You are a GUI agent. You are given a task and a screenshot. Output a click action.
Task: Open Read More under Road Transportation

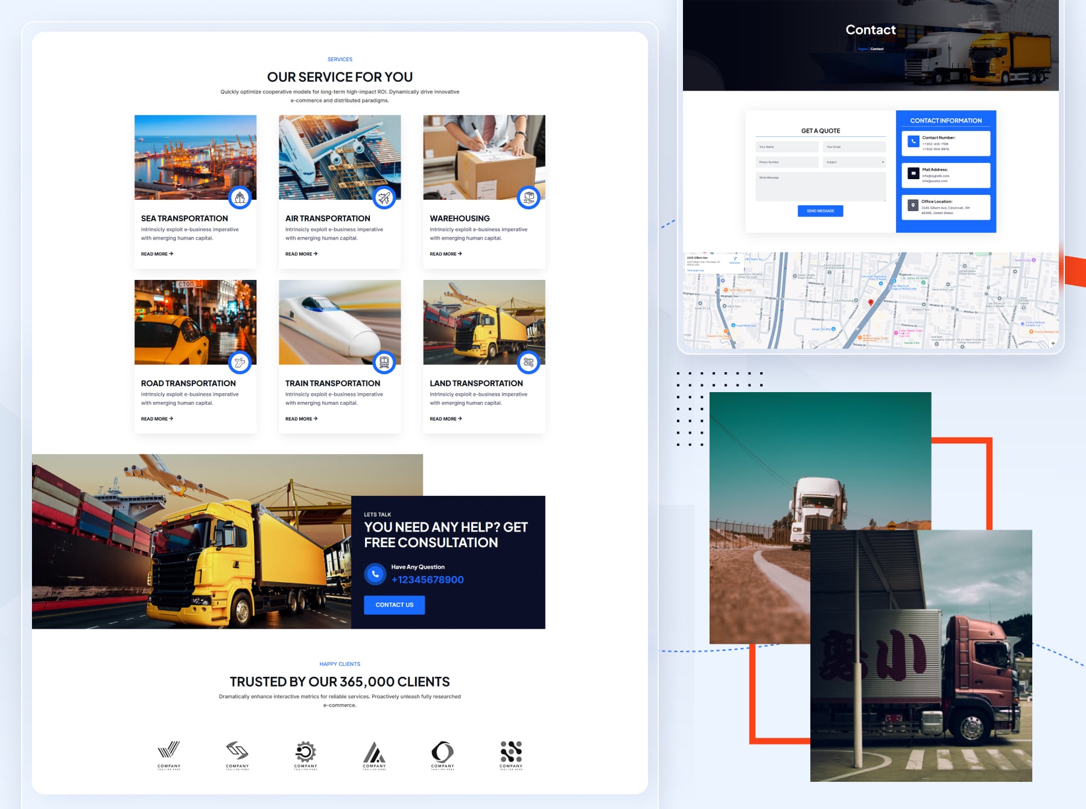point(157,419)
